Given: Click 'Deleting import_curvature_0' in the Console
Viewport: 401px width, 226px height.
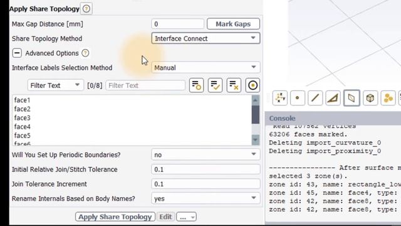Looking at the screenshot, I should pos(325,143).
